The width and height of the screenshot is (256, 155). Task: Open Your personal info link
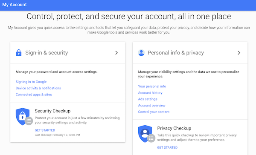click(152, 86)
